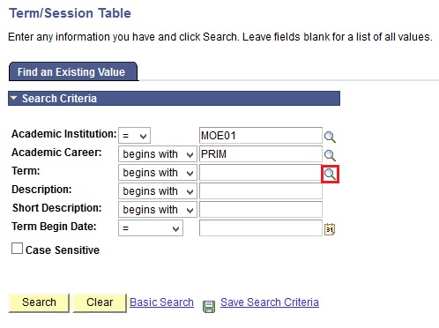Open Description operator dropdown
The height and width of the screenshot is (328, 439).
tap(158, 191)
